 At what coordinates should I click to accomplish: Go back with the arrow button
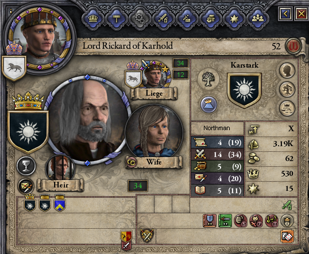pos(285,14)
